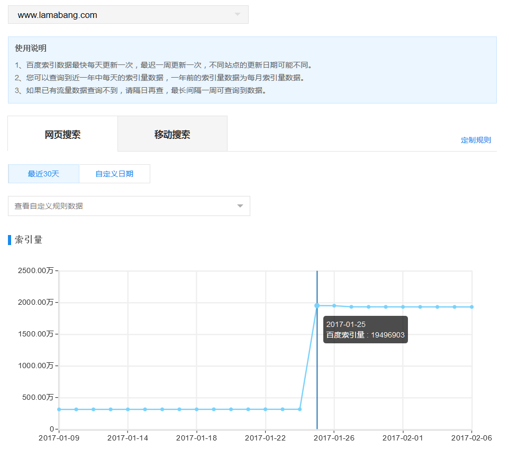Open the www.lamabang.com site dropdown

127,14
